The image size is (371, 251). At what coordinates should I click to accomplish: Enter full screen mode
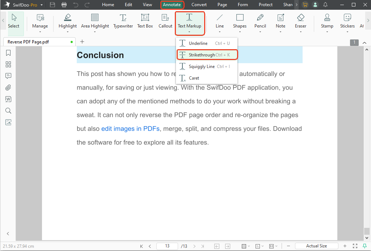(x=355, y=246)
